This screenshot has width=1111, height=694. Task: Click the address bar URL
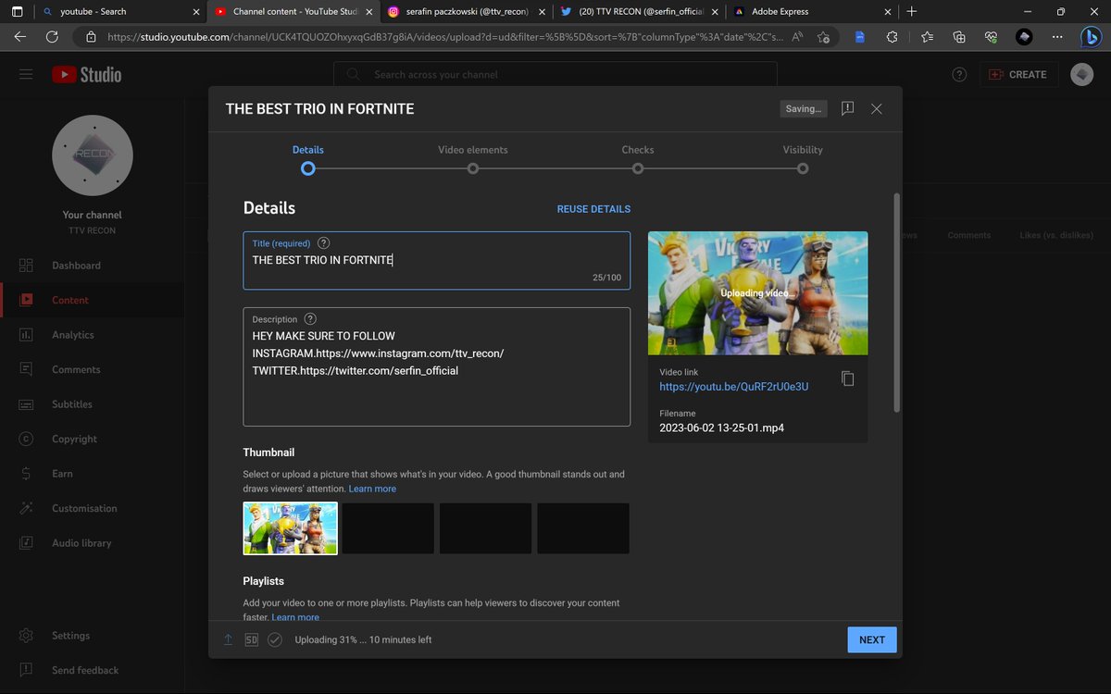pos(444,37)
